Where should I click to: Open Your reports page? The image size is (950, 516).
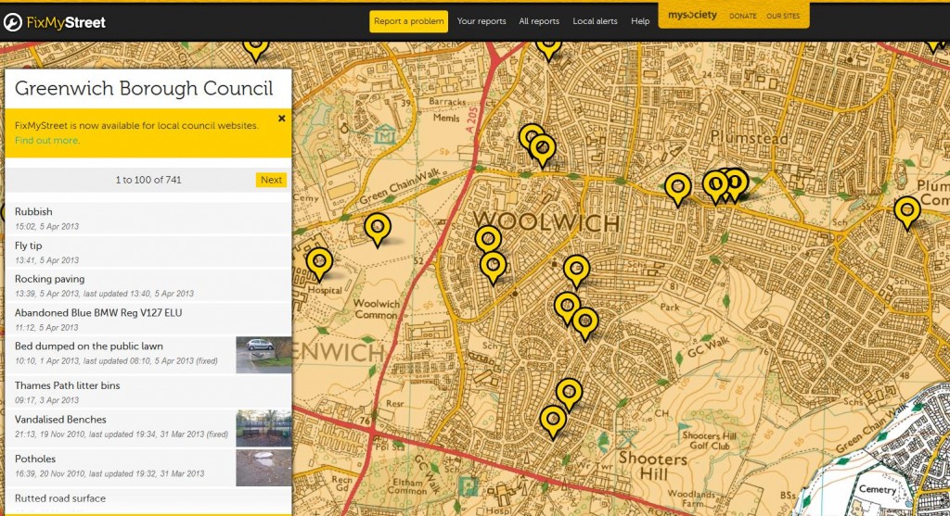481,21
